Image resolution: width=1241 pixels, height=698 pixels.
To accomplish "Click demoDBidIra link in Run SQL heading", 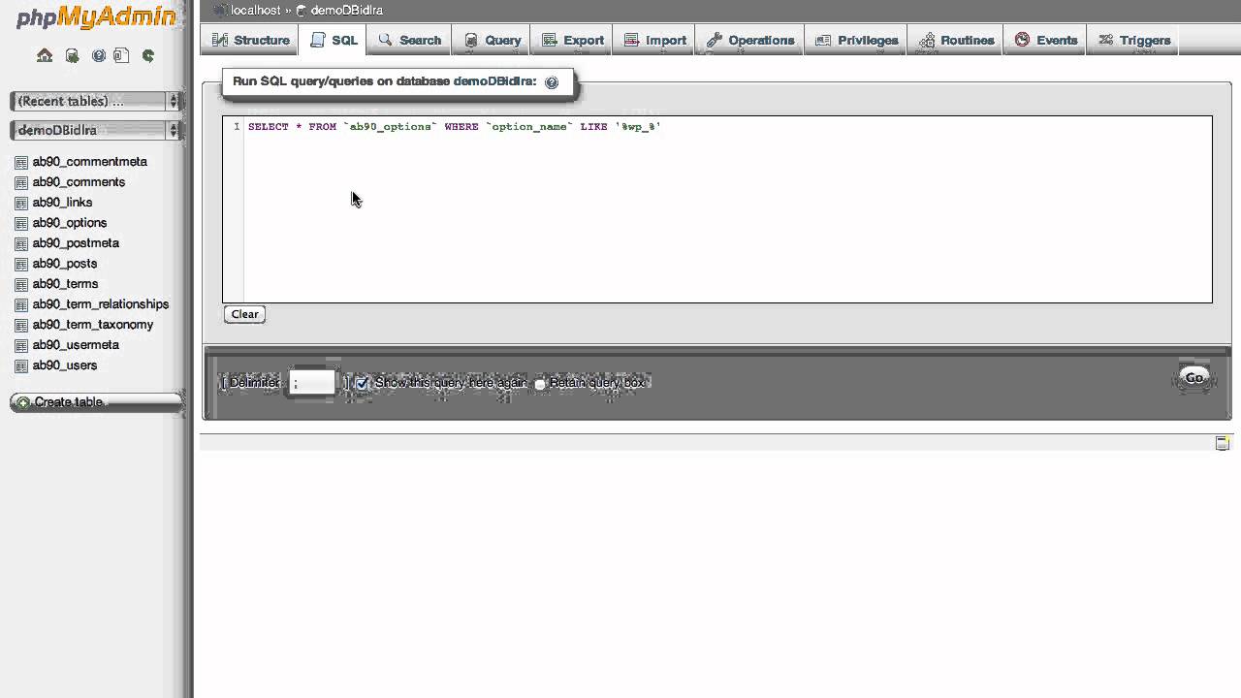I will point(494,81).
